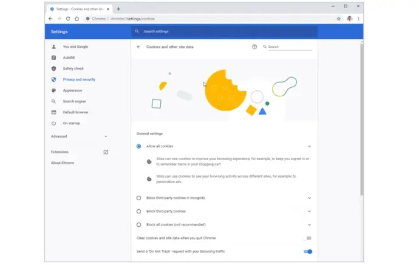Open the About Chrome page

(x=63, y=163)
